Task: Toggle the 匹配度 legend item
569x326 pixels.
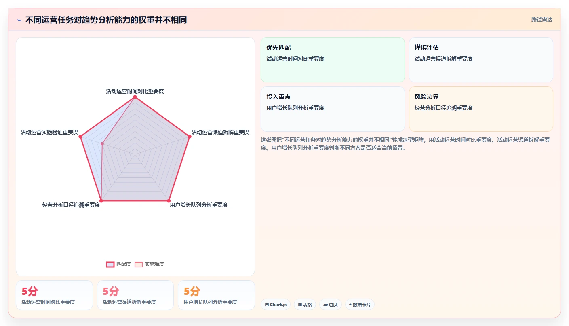Action: tap(118, 264)
